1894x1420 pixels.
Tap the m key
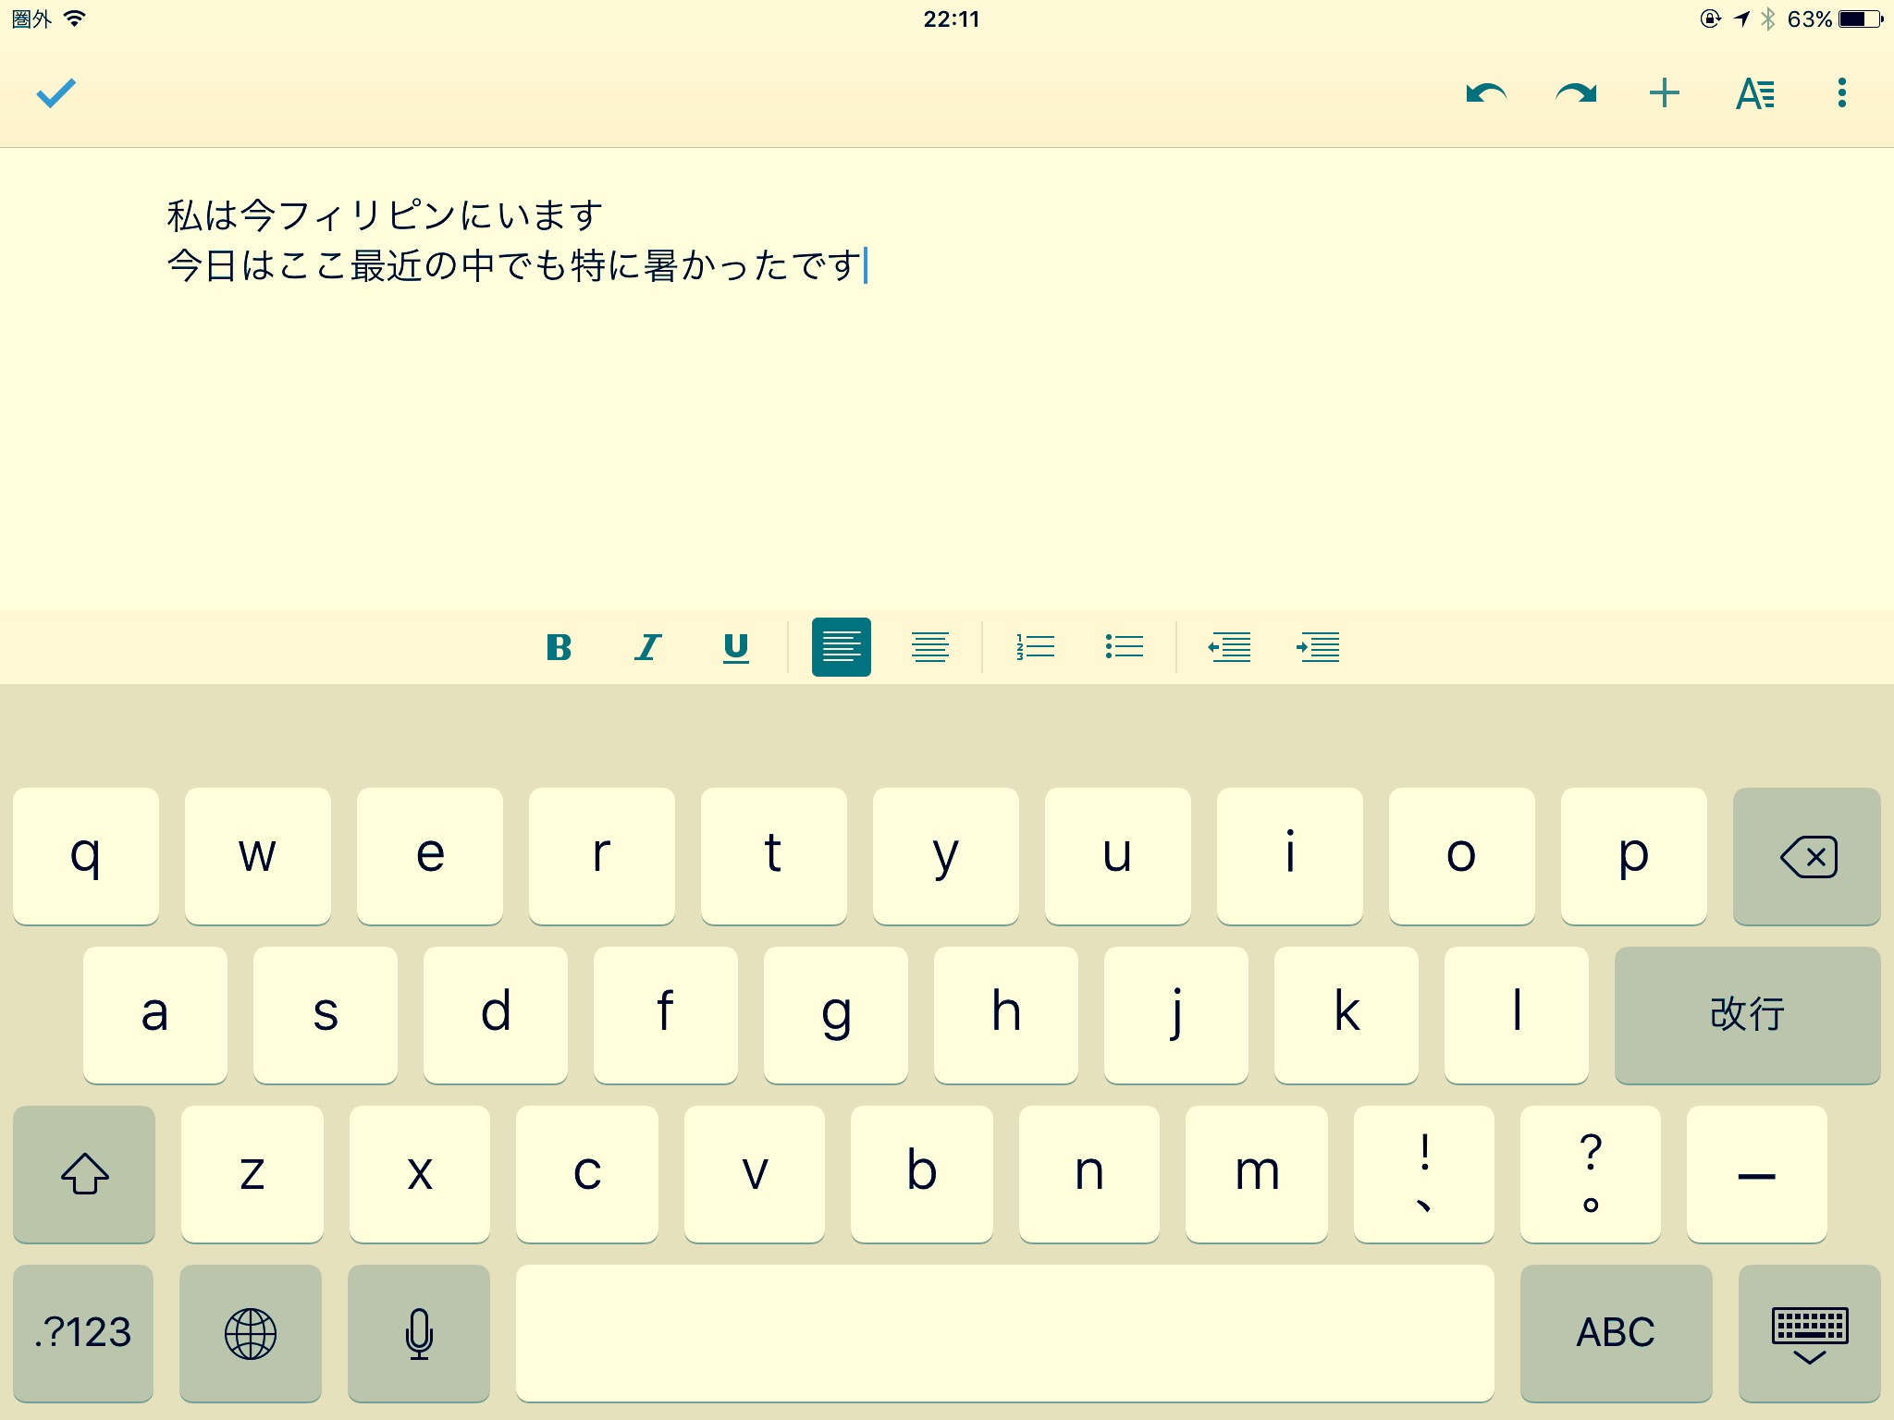click(1257, 1174)
